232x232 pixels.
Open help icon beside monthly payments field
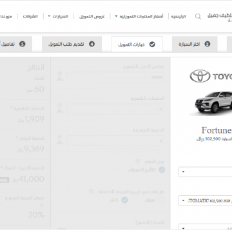pyautogui.click(x=60, y=105)
